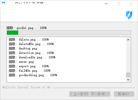Viewport: 138px width, 100px height.
Task: Click the goods1.png status text
Action: 27,28
